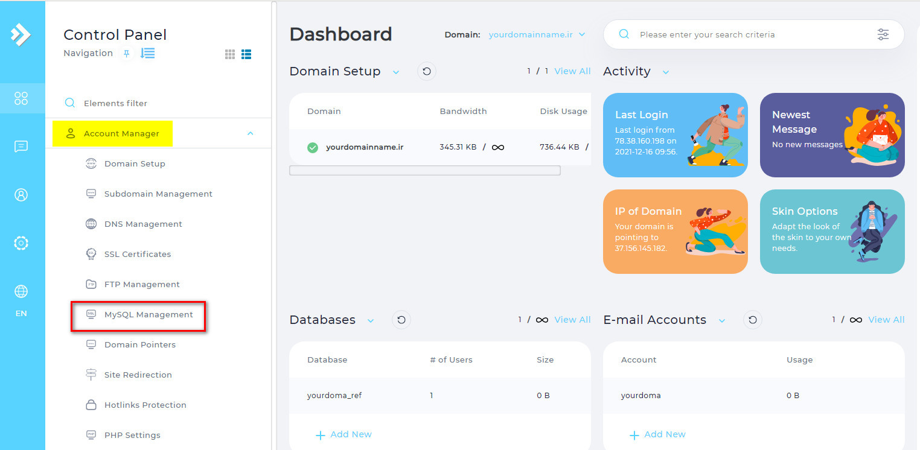Click the Domain Setup globe icon in navigation

coord(91,163)
